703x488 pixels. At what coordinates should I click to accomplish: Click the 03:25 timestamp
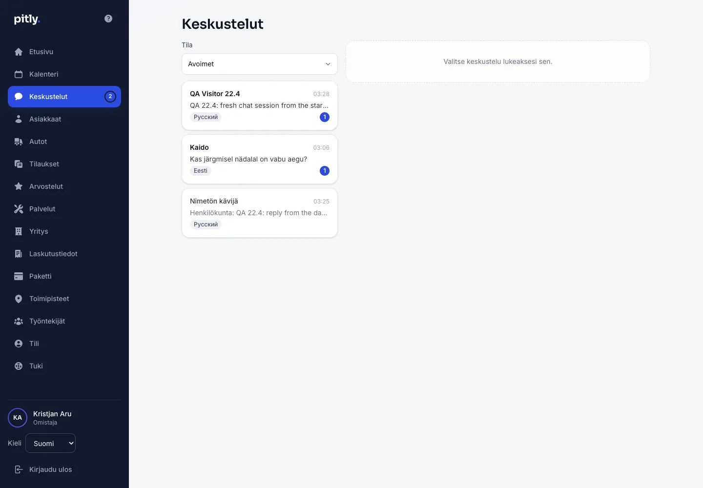tap(321, 202)
